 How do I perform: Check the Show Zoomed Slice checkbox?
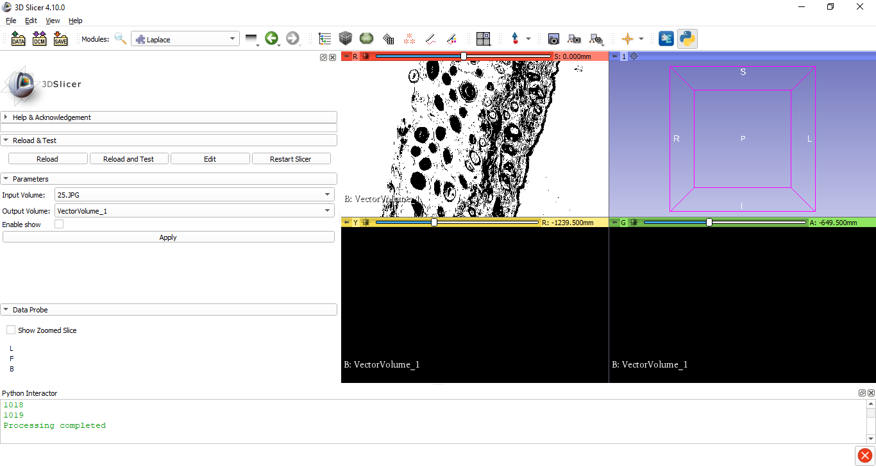point(11,330)
